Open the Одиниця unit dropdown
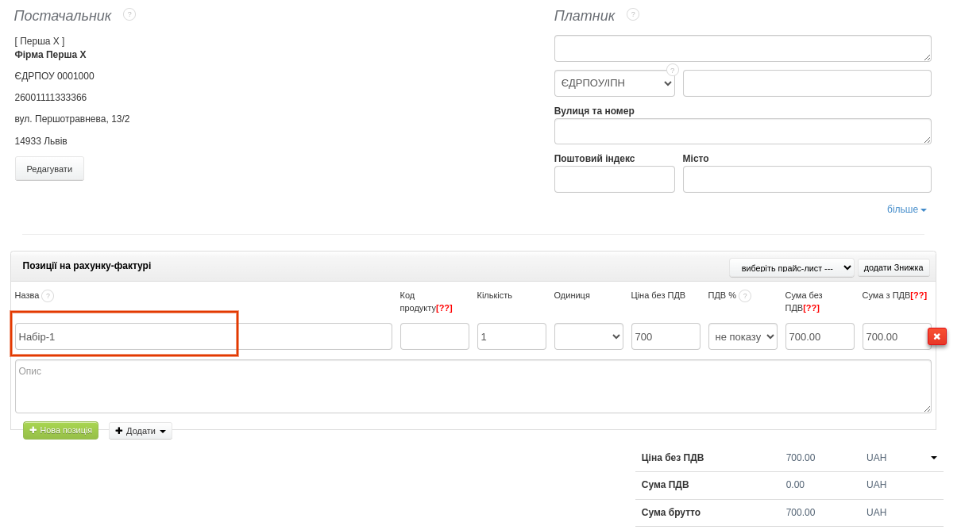The height and width of the screenshot is (530, 961). (589, 336)
